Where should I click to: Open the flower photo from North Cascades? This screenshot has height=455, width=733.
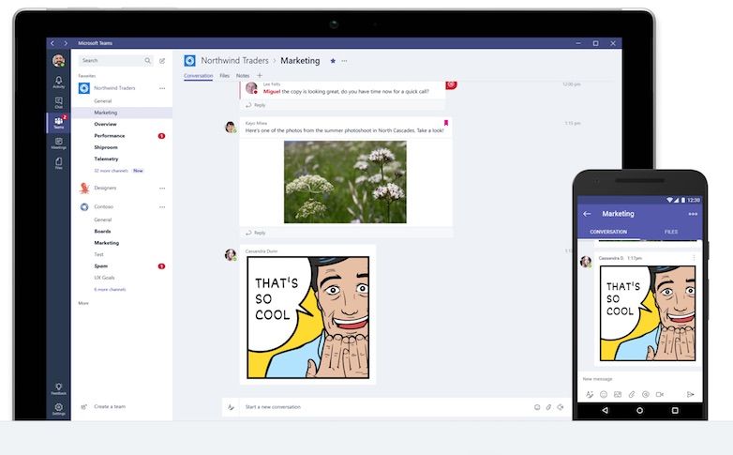click(x=345, y=182)
